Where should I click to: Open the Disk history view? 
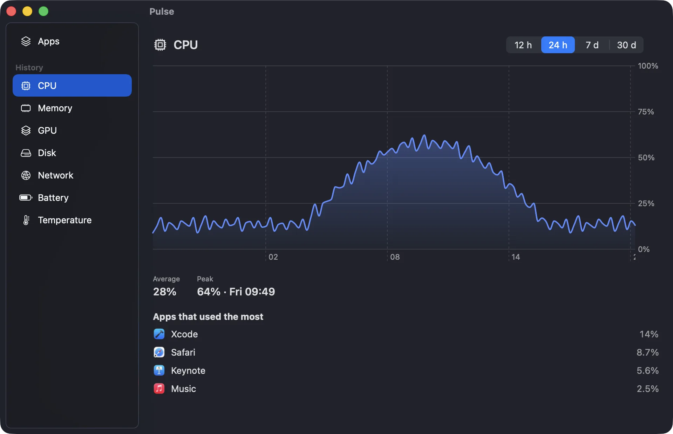click(x=72, y=153)
